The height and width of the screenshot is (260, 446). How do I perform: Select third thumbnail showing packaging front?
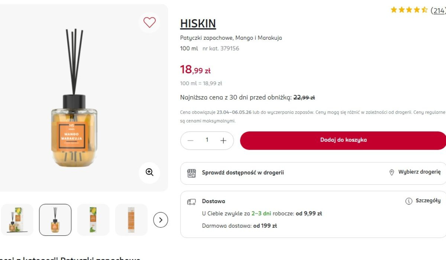click(93, 220)
